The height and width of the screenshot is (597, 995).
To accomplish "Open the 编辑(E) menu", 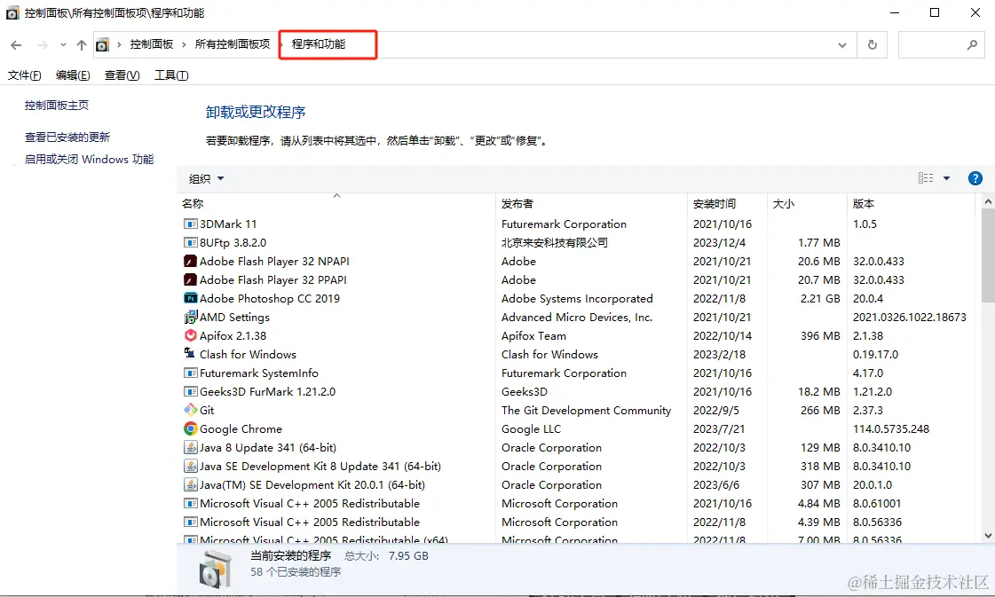I will 73,75.
